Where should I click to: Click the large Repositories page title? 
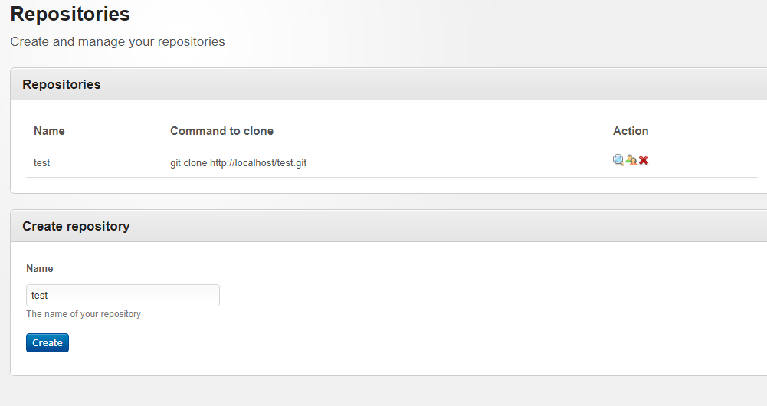pyautogui.click(x=70, y=14)
